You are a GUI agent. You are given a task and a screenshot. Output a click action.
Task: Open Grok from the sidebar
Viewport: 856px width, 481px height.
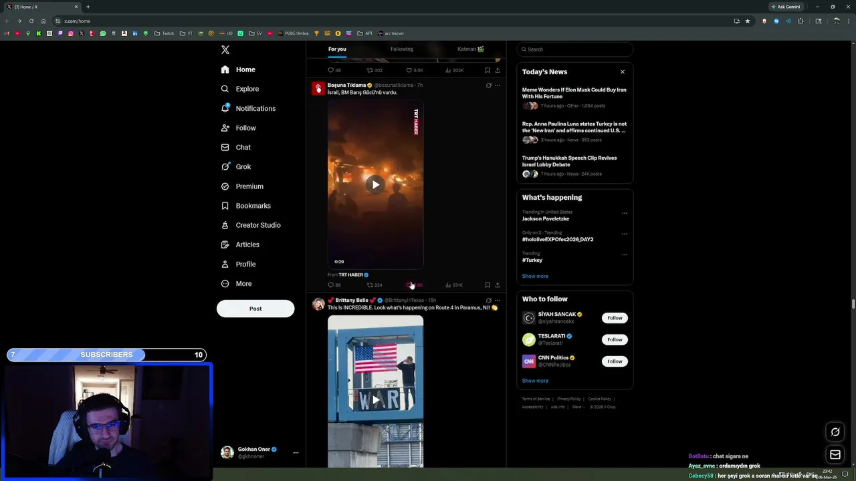(x=235, y=166)
